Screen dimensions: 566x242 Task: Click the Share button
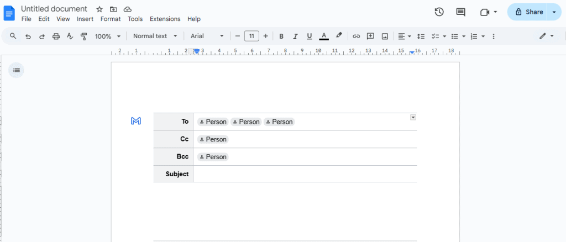(x=527, y=12)
